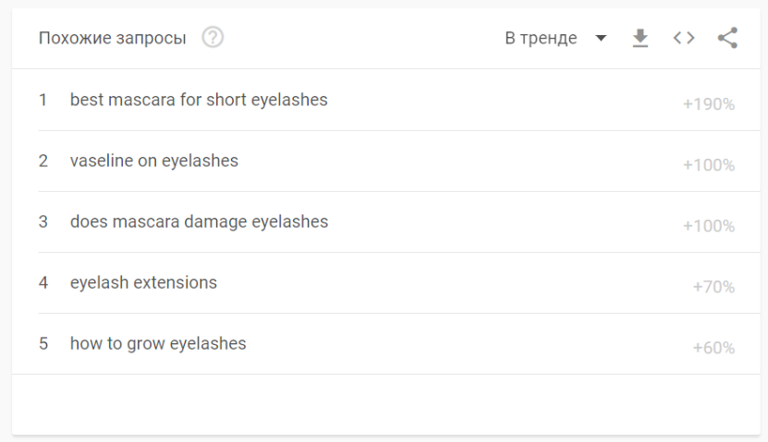Viewport: 768px width, 442px height.
Task: Open does mascara damage eyelashes query
Action: pos(199,222)
